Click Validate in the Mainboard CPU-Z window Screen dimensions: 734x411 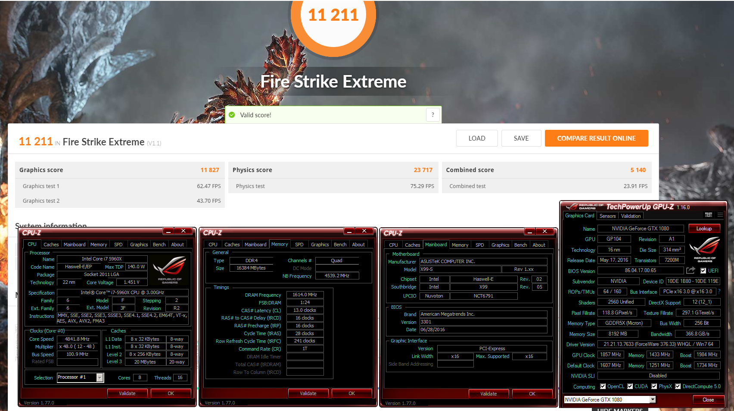[488, 394]
